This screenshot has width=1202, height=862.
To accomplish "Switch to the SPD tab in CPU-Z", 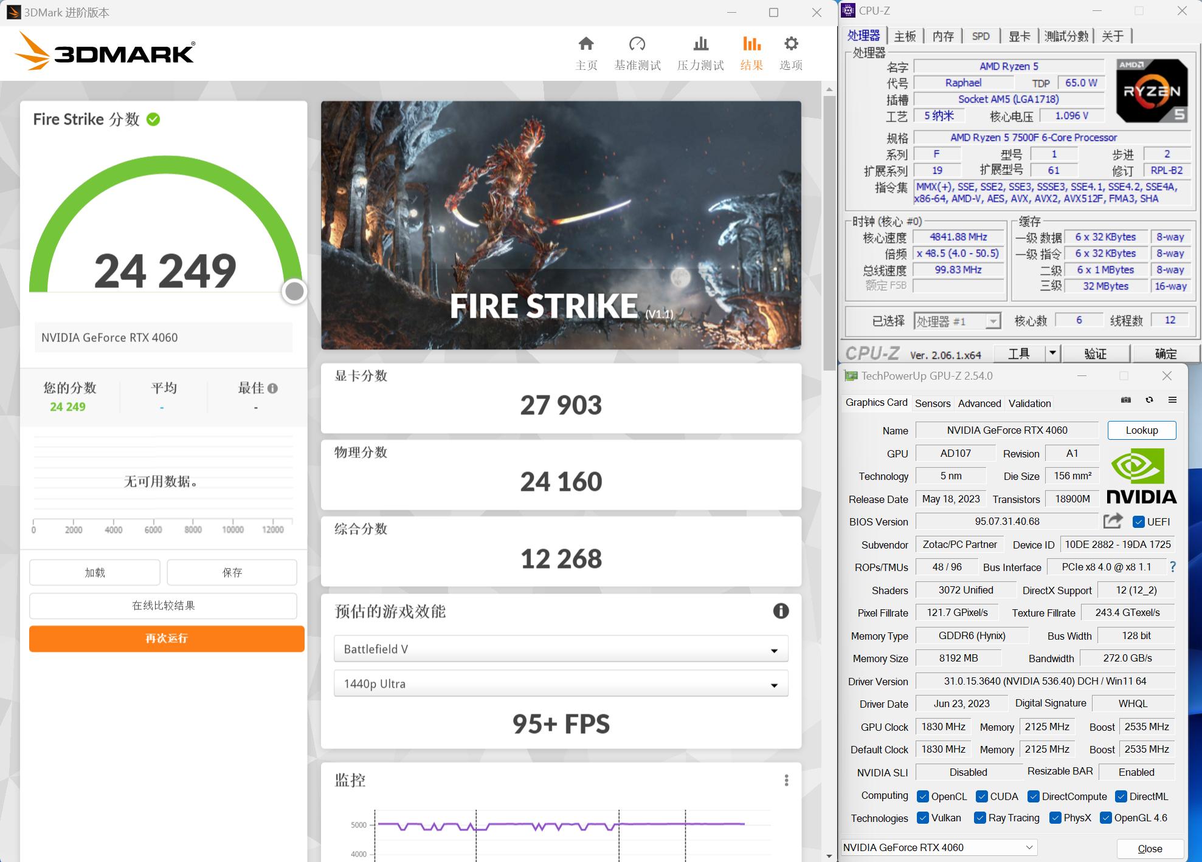I will 981,36.
